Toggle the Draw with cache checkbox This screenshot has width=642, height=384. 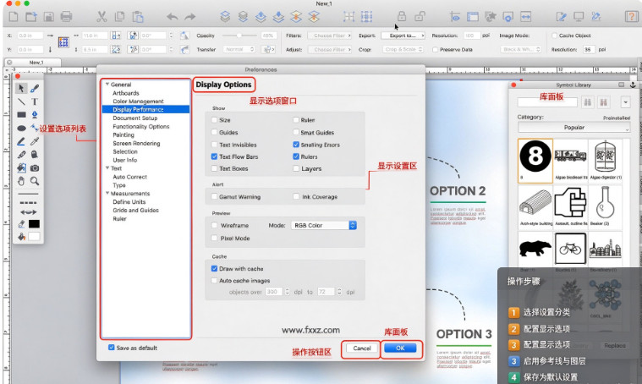pos(214,269)
